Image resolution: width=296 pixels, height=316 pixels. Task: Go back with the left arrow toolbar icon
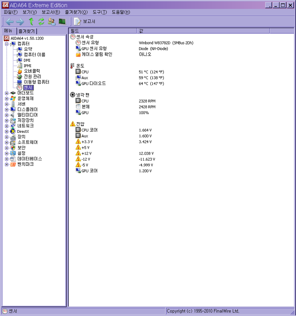coord(10,21)
